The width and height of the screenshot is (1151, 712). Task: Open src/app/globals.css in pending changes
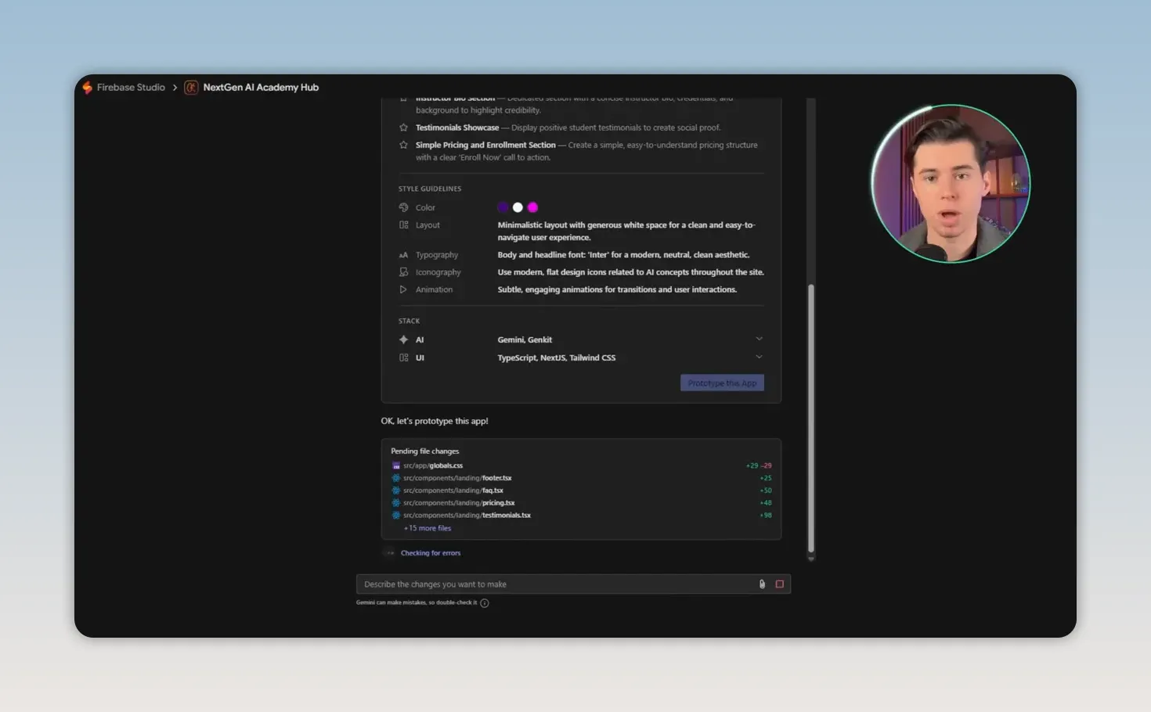(433, 466)
